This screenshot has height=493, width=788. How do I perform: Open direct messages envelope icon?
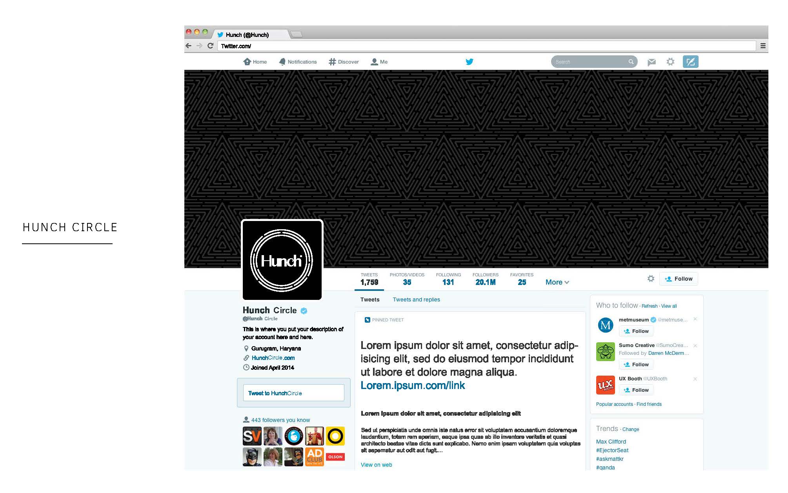(x=652, y=62)
